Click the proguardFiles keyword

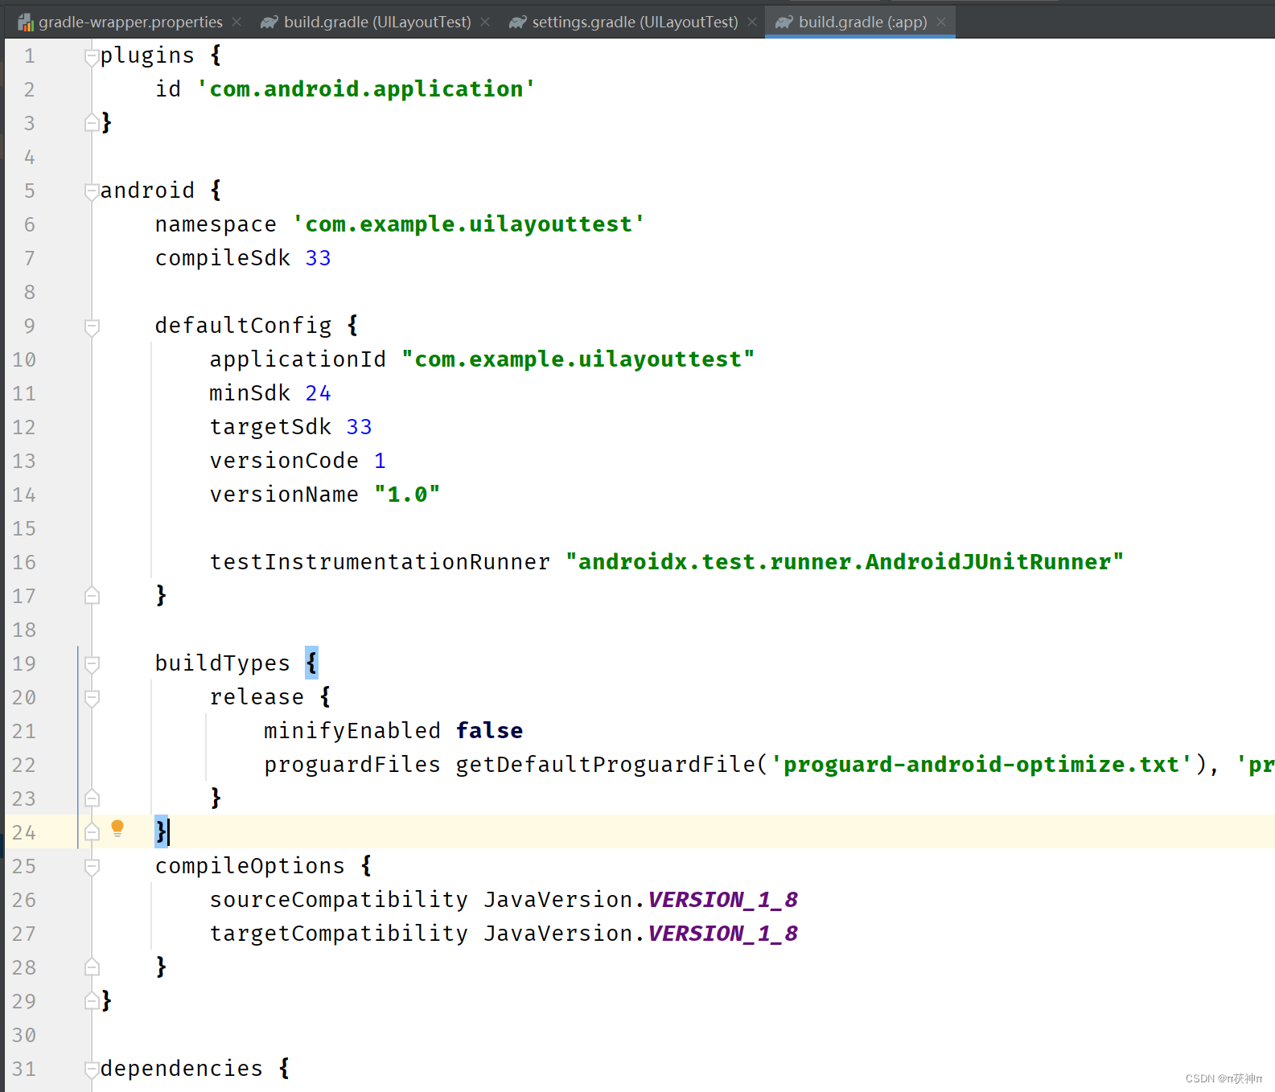click(x=352, y=764)
